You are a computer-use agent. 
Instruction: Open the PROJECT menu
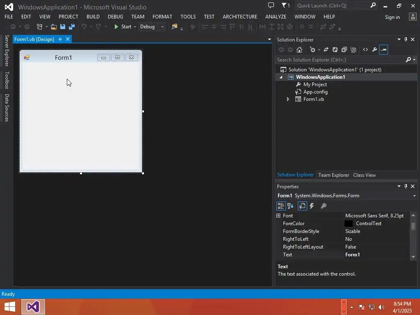pos(68,16)
